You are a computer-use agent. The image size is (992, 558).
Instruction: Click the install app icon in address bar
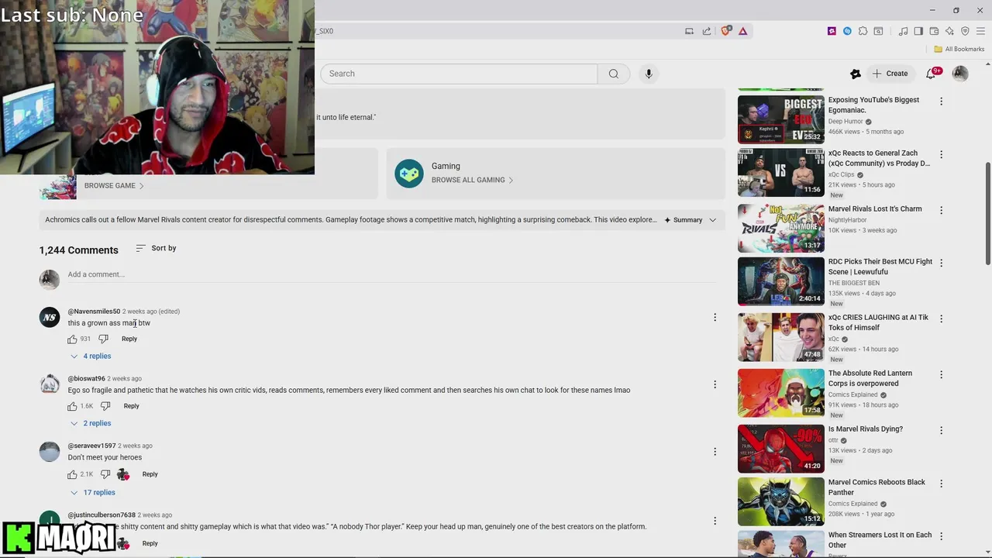tap(689, 31)
